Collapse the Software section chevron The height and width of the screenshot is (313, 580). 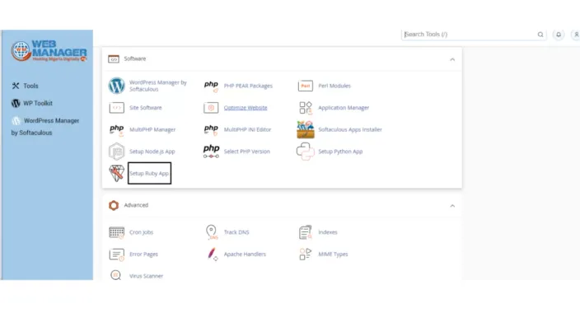pyautogui.click(x=452, y=59)
